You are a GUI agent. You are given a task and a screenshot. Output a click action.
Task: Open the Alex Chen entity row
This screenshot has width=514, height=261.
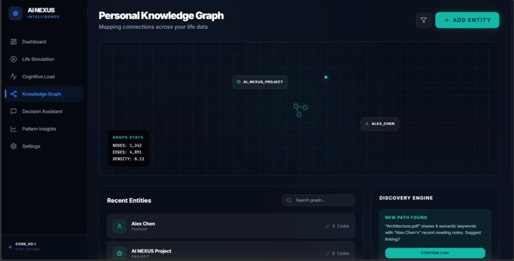(x=231, y=227)
